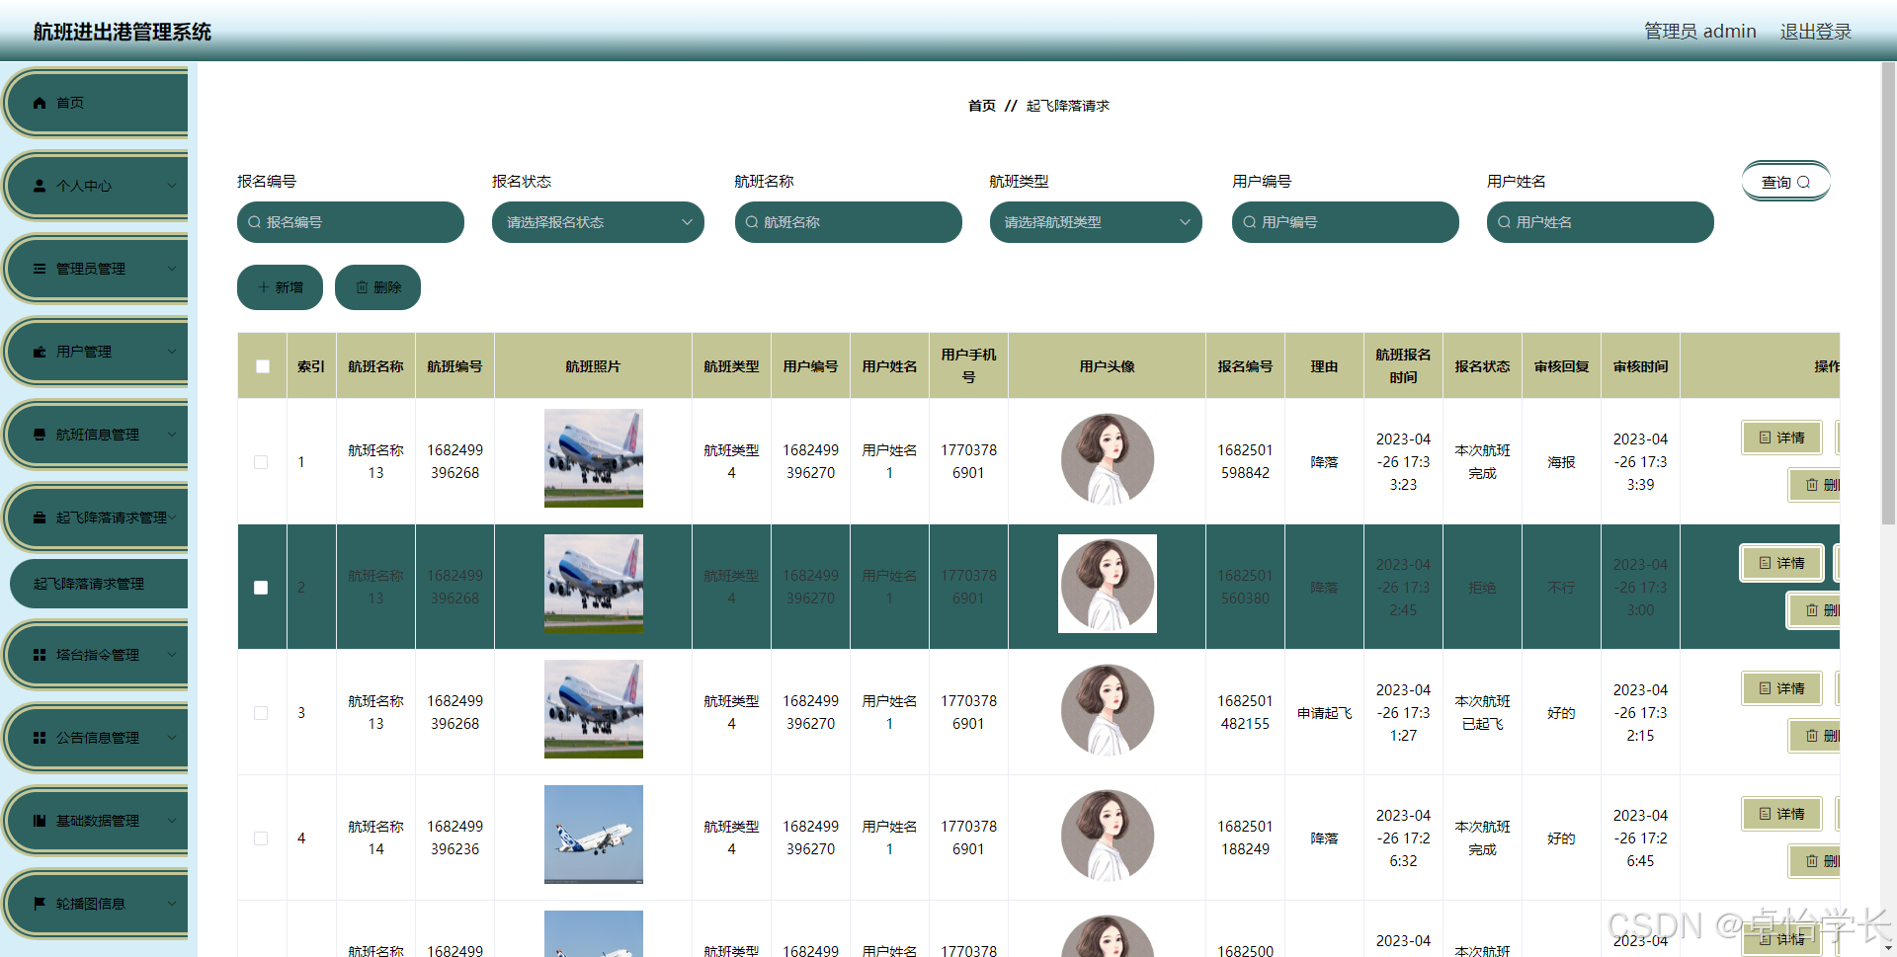
Task: Check the checkbox for row 4
Action: point(261,838)
